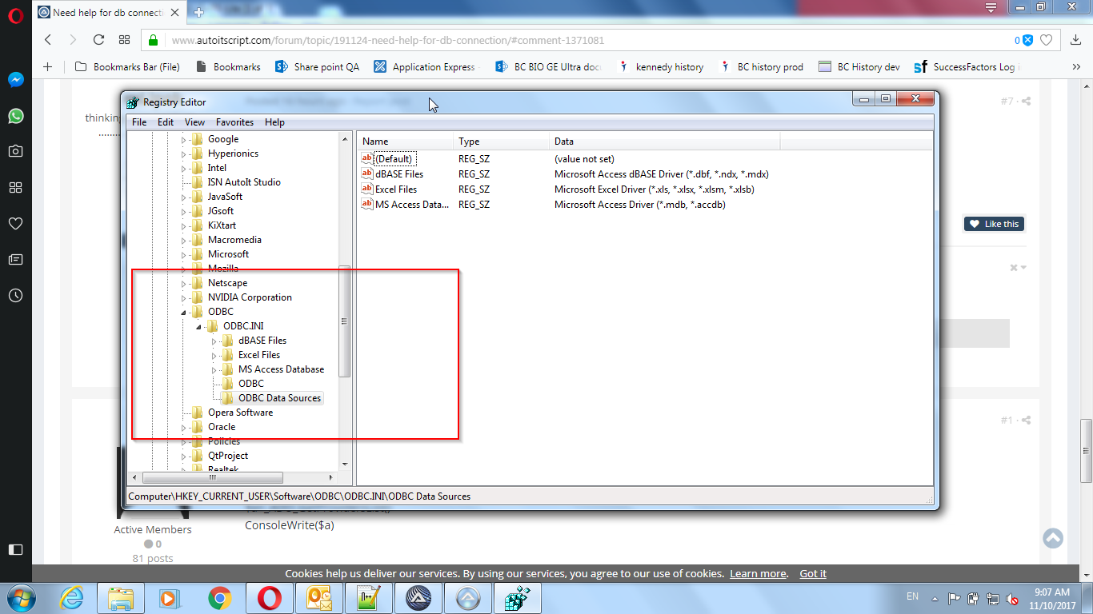
Task: Select the ISN AutoIt Studio key
Action: (x=244, y=182)
